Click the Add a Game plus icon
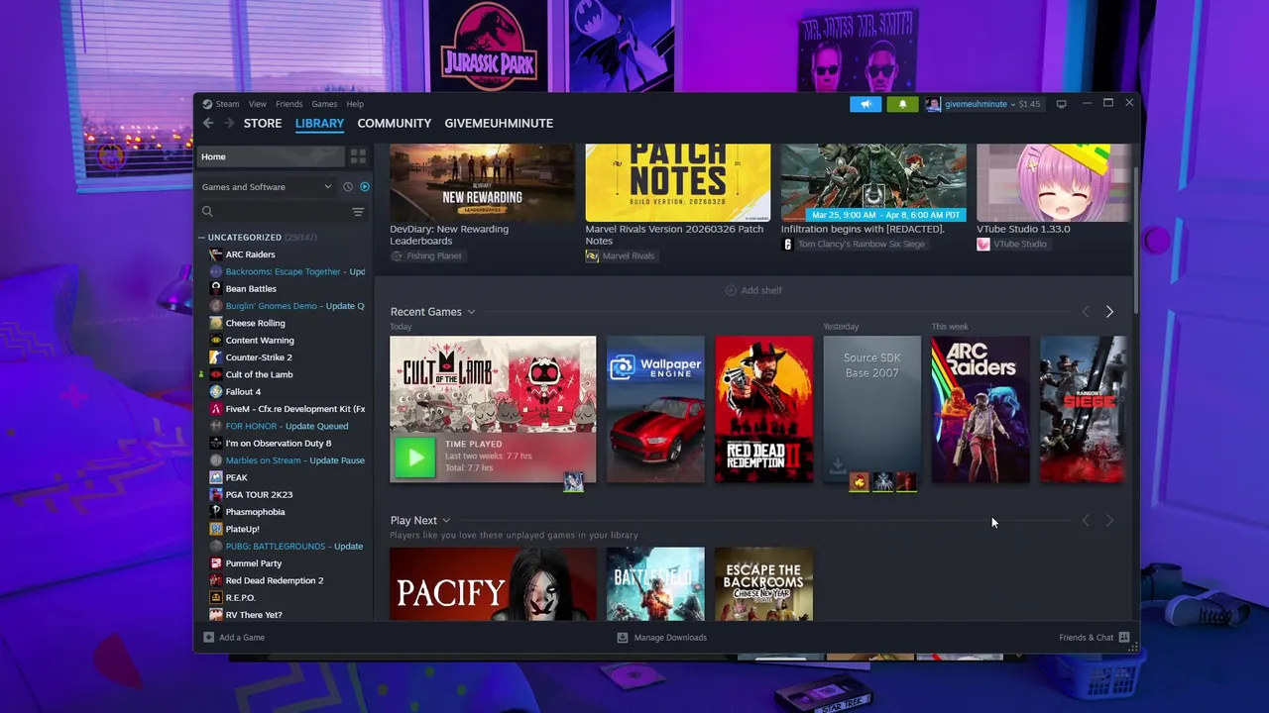Screen dimensions: 1269x713 click(208, 638)
